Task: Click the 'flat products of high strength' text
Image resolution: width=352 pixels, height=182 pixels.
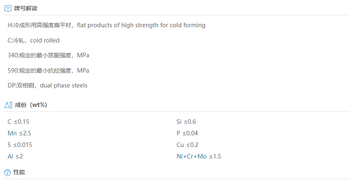Action: [x=118, y=25]
